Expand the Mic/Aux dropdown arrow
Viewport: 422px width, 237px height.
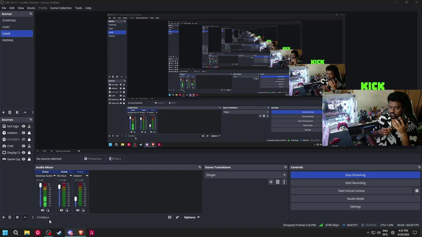(71, 176)
